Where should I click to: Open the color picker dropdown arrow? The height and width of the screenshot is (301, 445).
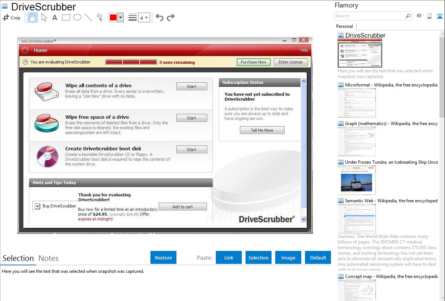coord(121,17)
